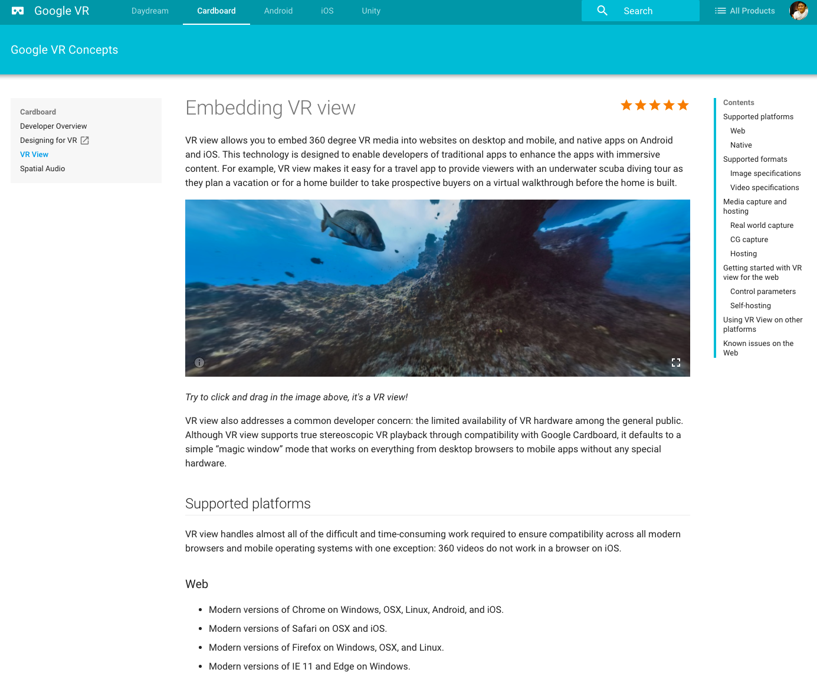Open the user profile avatar
Viewport: 817px width, 679px height.
tap(798, 11)
